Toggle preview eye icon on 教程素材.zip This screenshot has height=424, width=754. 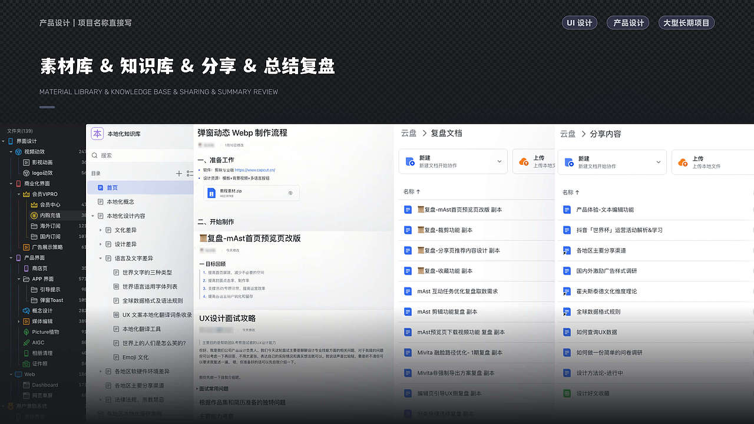[x=291, y=193]
